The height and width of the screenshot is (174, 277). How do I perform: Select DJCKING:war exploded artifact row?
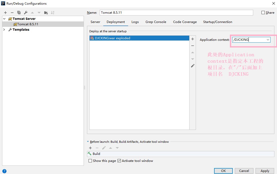[x=139, y=38]
